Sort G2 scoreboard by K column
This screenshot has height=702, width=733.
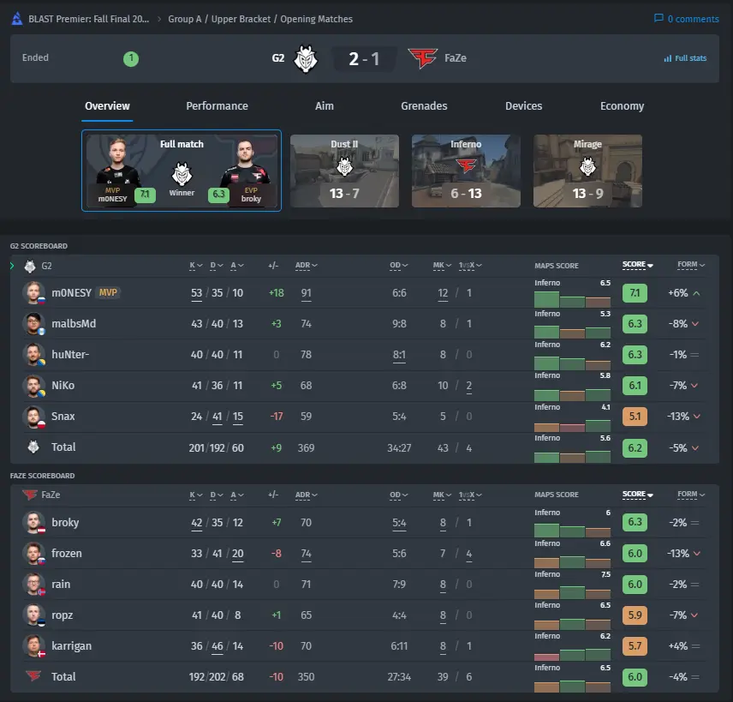(195, 266)
